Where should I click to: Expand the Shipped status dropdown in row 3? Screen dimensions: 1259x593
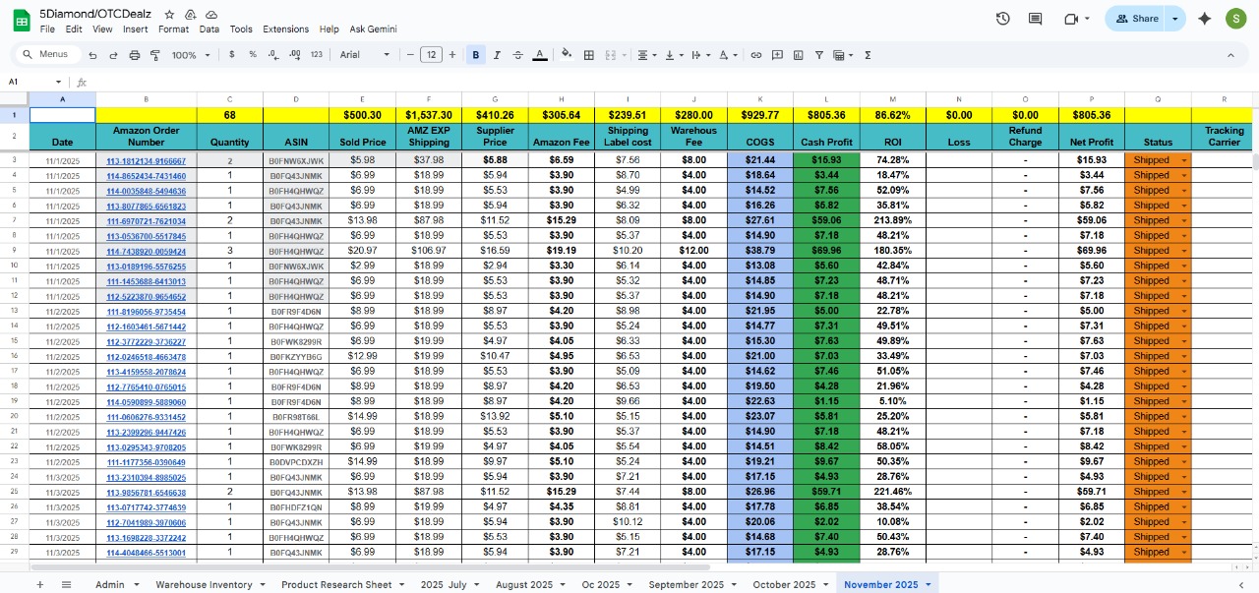pos(1183,160)
